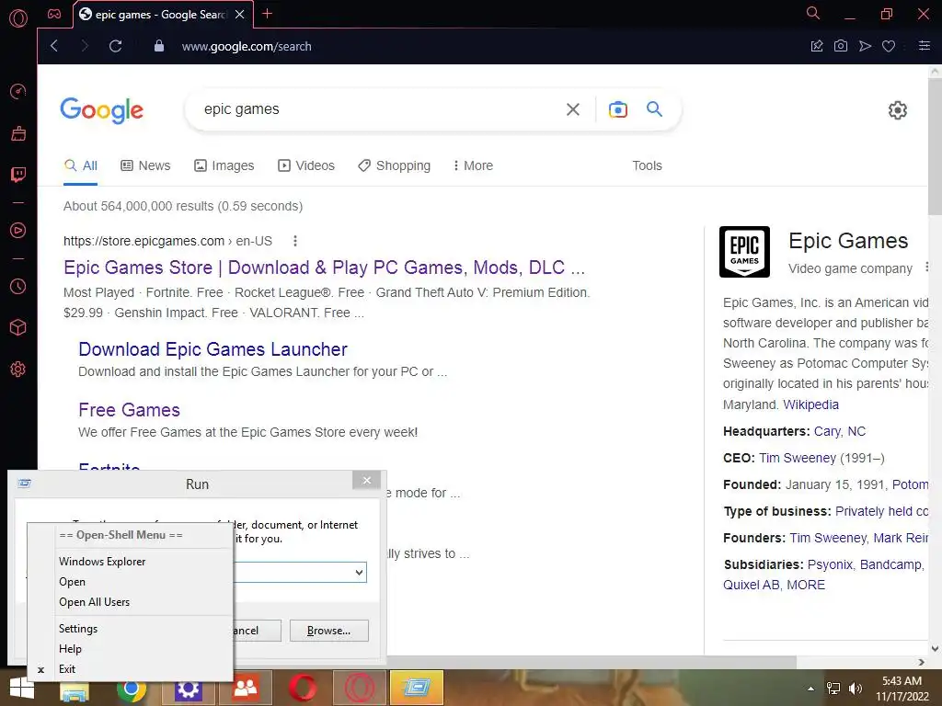Image resolution: width=942 pixels, height=706 pixels.
Task: Take a snapshot with camera icon
Action: pos(841,46)
